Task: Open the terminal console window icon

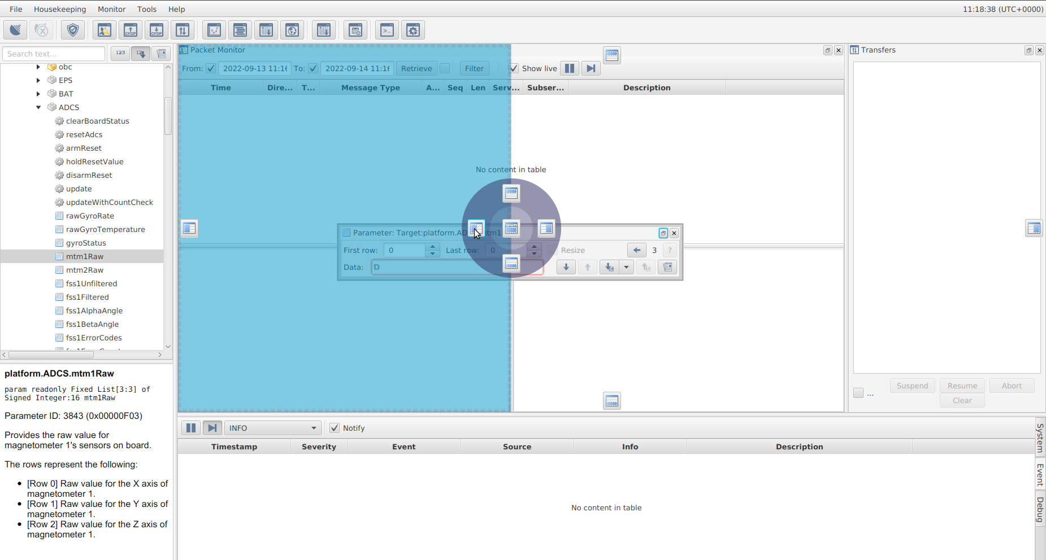Action: (387, 30)
